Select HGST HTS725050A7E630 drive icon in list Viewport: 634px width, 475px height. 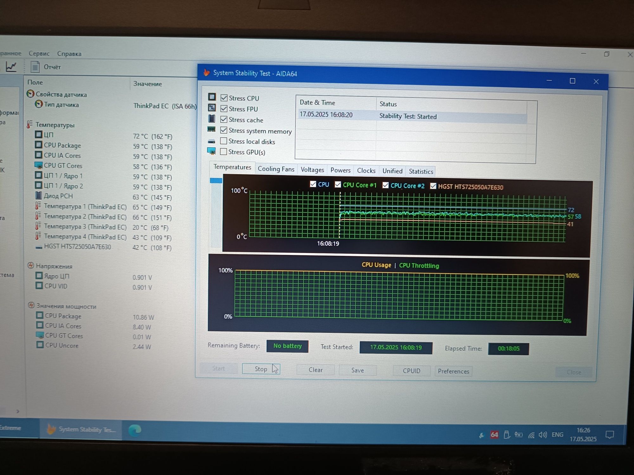pos(39,247)
